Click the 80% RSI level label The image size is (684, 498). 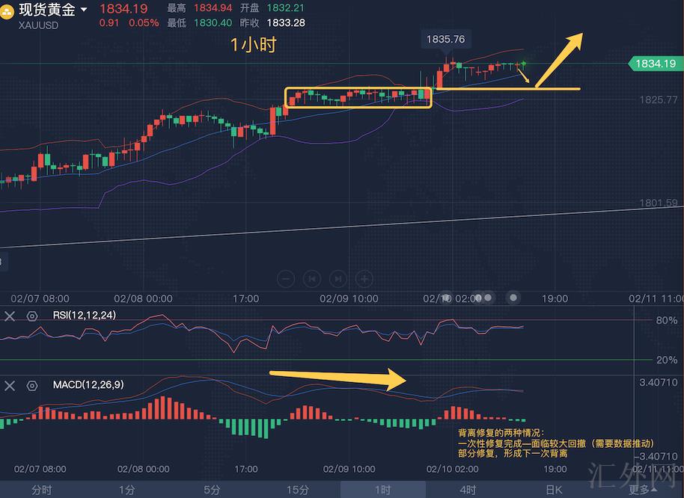(667, 320)
